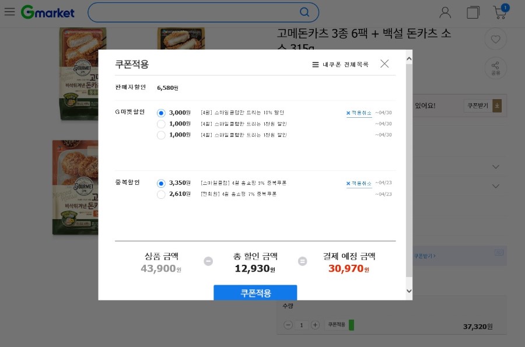
Task: Select the 3,000원 G마켓 할인 coupon
Action: (161, 113)
